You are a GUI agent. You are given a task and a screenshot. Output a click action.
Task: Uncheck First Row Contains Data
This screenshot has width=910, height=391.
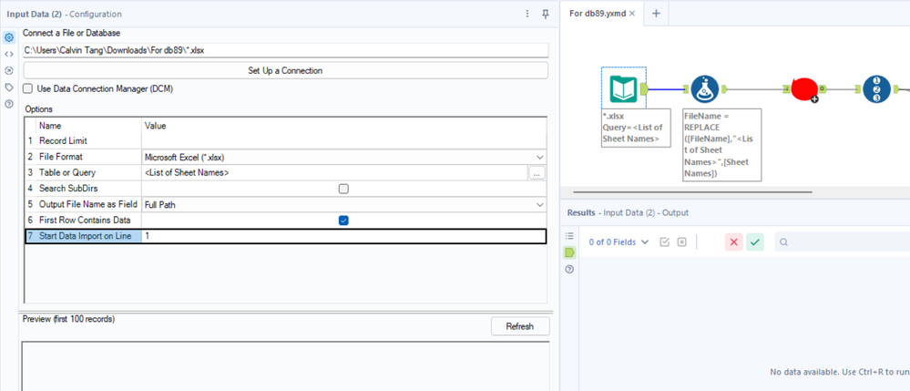pos(343,221)
